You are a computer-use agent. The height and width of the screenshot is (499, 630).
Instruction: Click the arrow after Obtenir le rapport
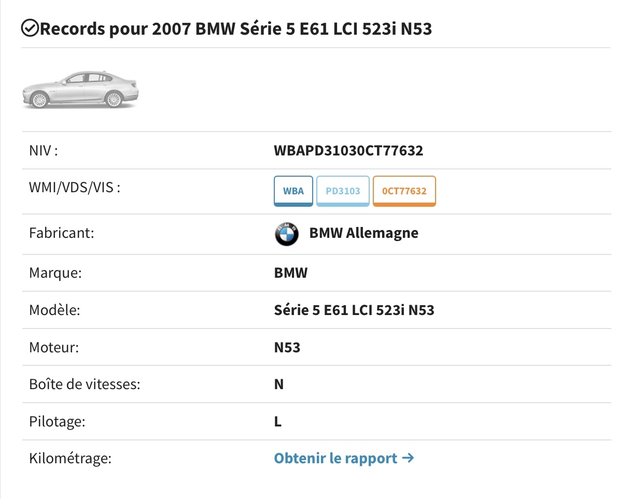point(408,458)
